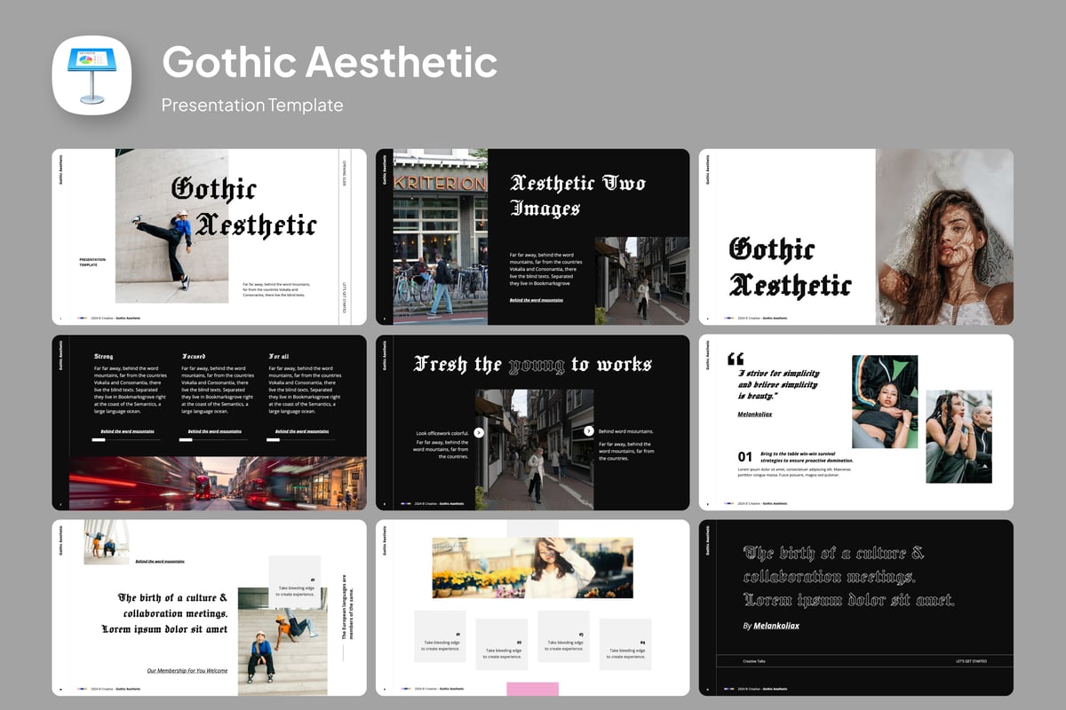The height and width of the screenshot is (710, 1066).
Task: Click the pink rectangle at the bottom of the flower slide
Action: [x=533, y=689]
